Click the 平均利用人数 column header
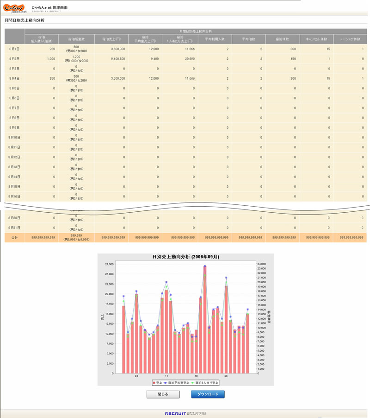 pyautogui.click(x=215, y=39)
